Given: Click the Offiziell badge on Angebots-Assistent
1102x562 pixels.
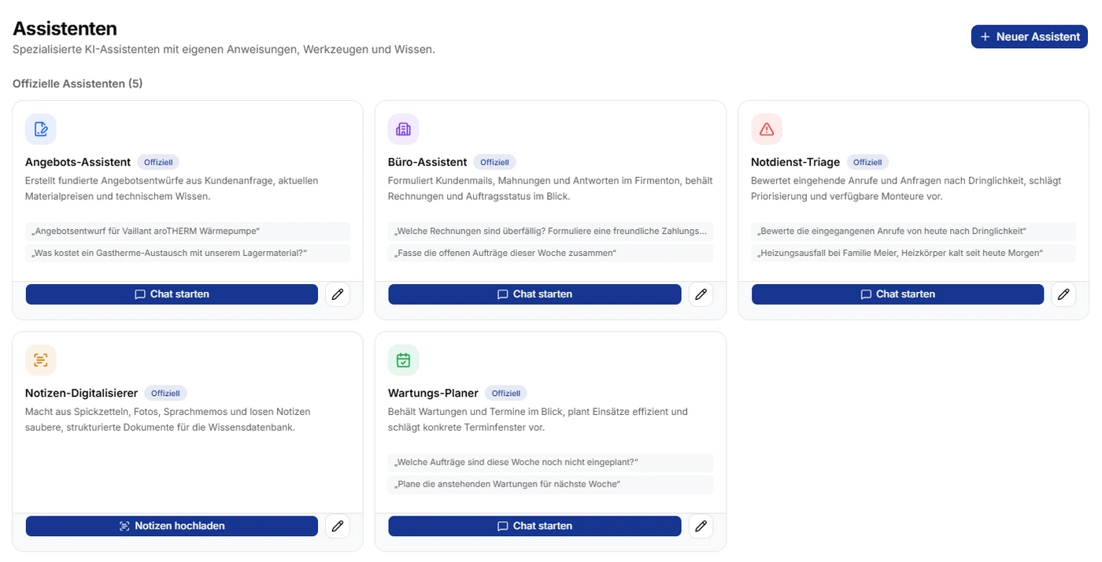Looking at the screenshot, I should [158, 162].
